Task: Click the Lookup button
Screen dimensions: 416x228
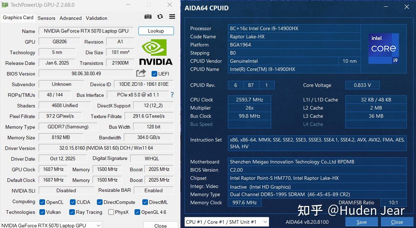Action: 156,31
